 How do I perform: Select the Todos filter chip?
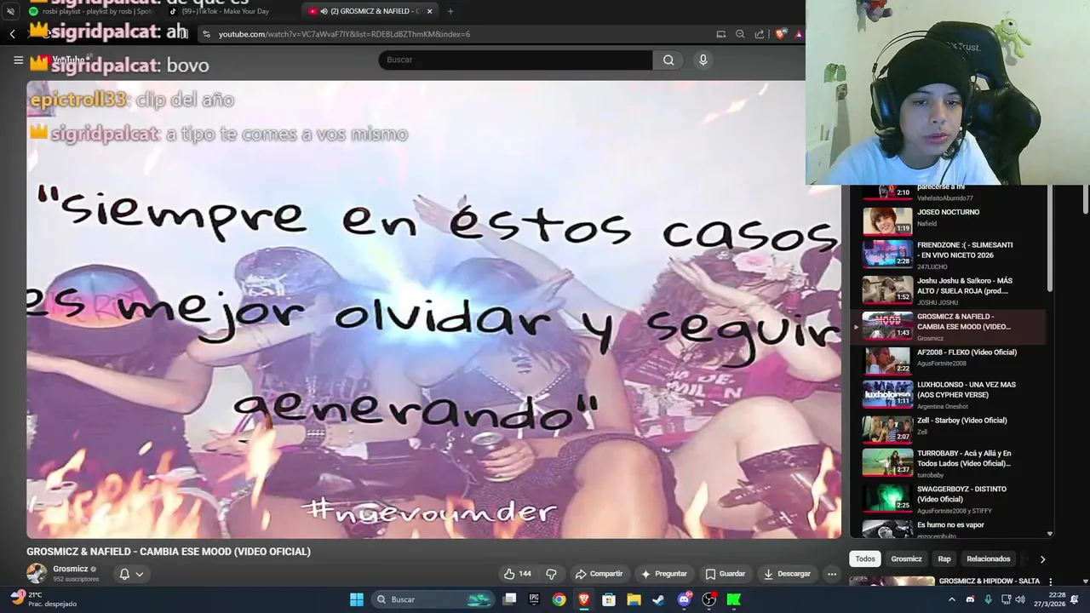pos(865,559)
